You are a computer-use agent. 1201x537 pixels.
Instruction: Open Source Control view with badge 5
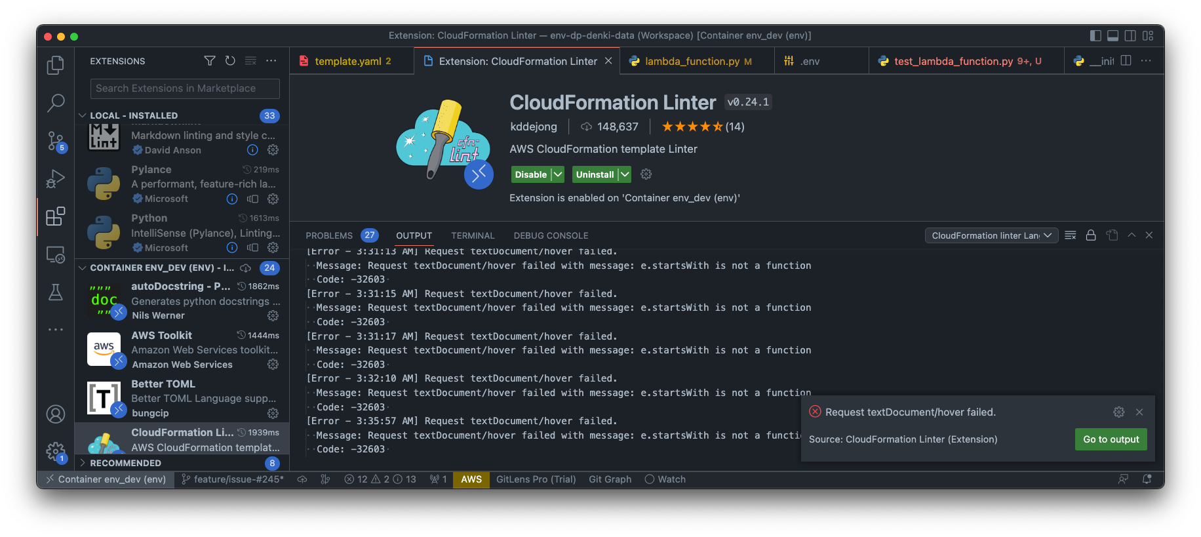(x=56, y=140)
